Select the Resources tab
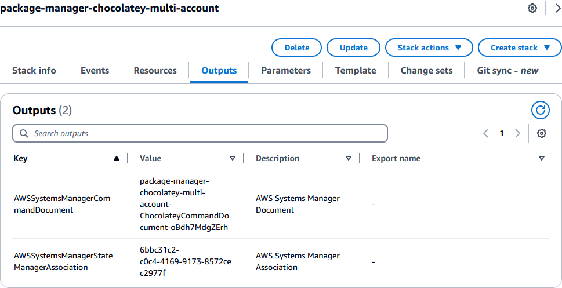Screen dimensions: 562x288 pyautogui.click(x=155, y=71)
